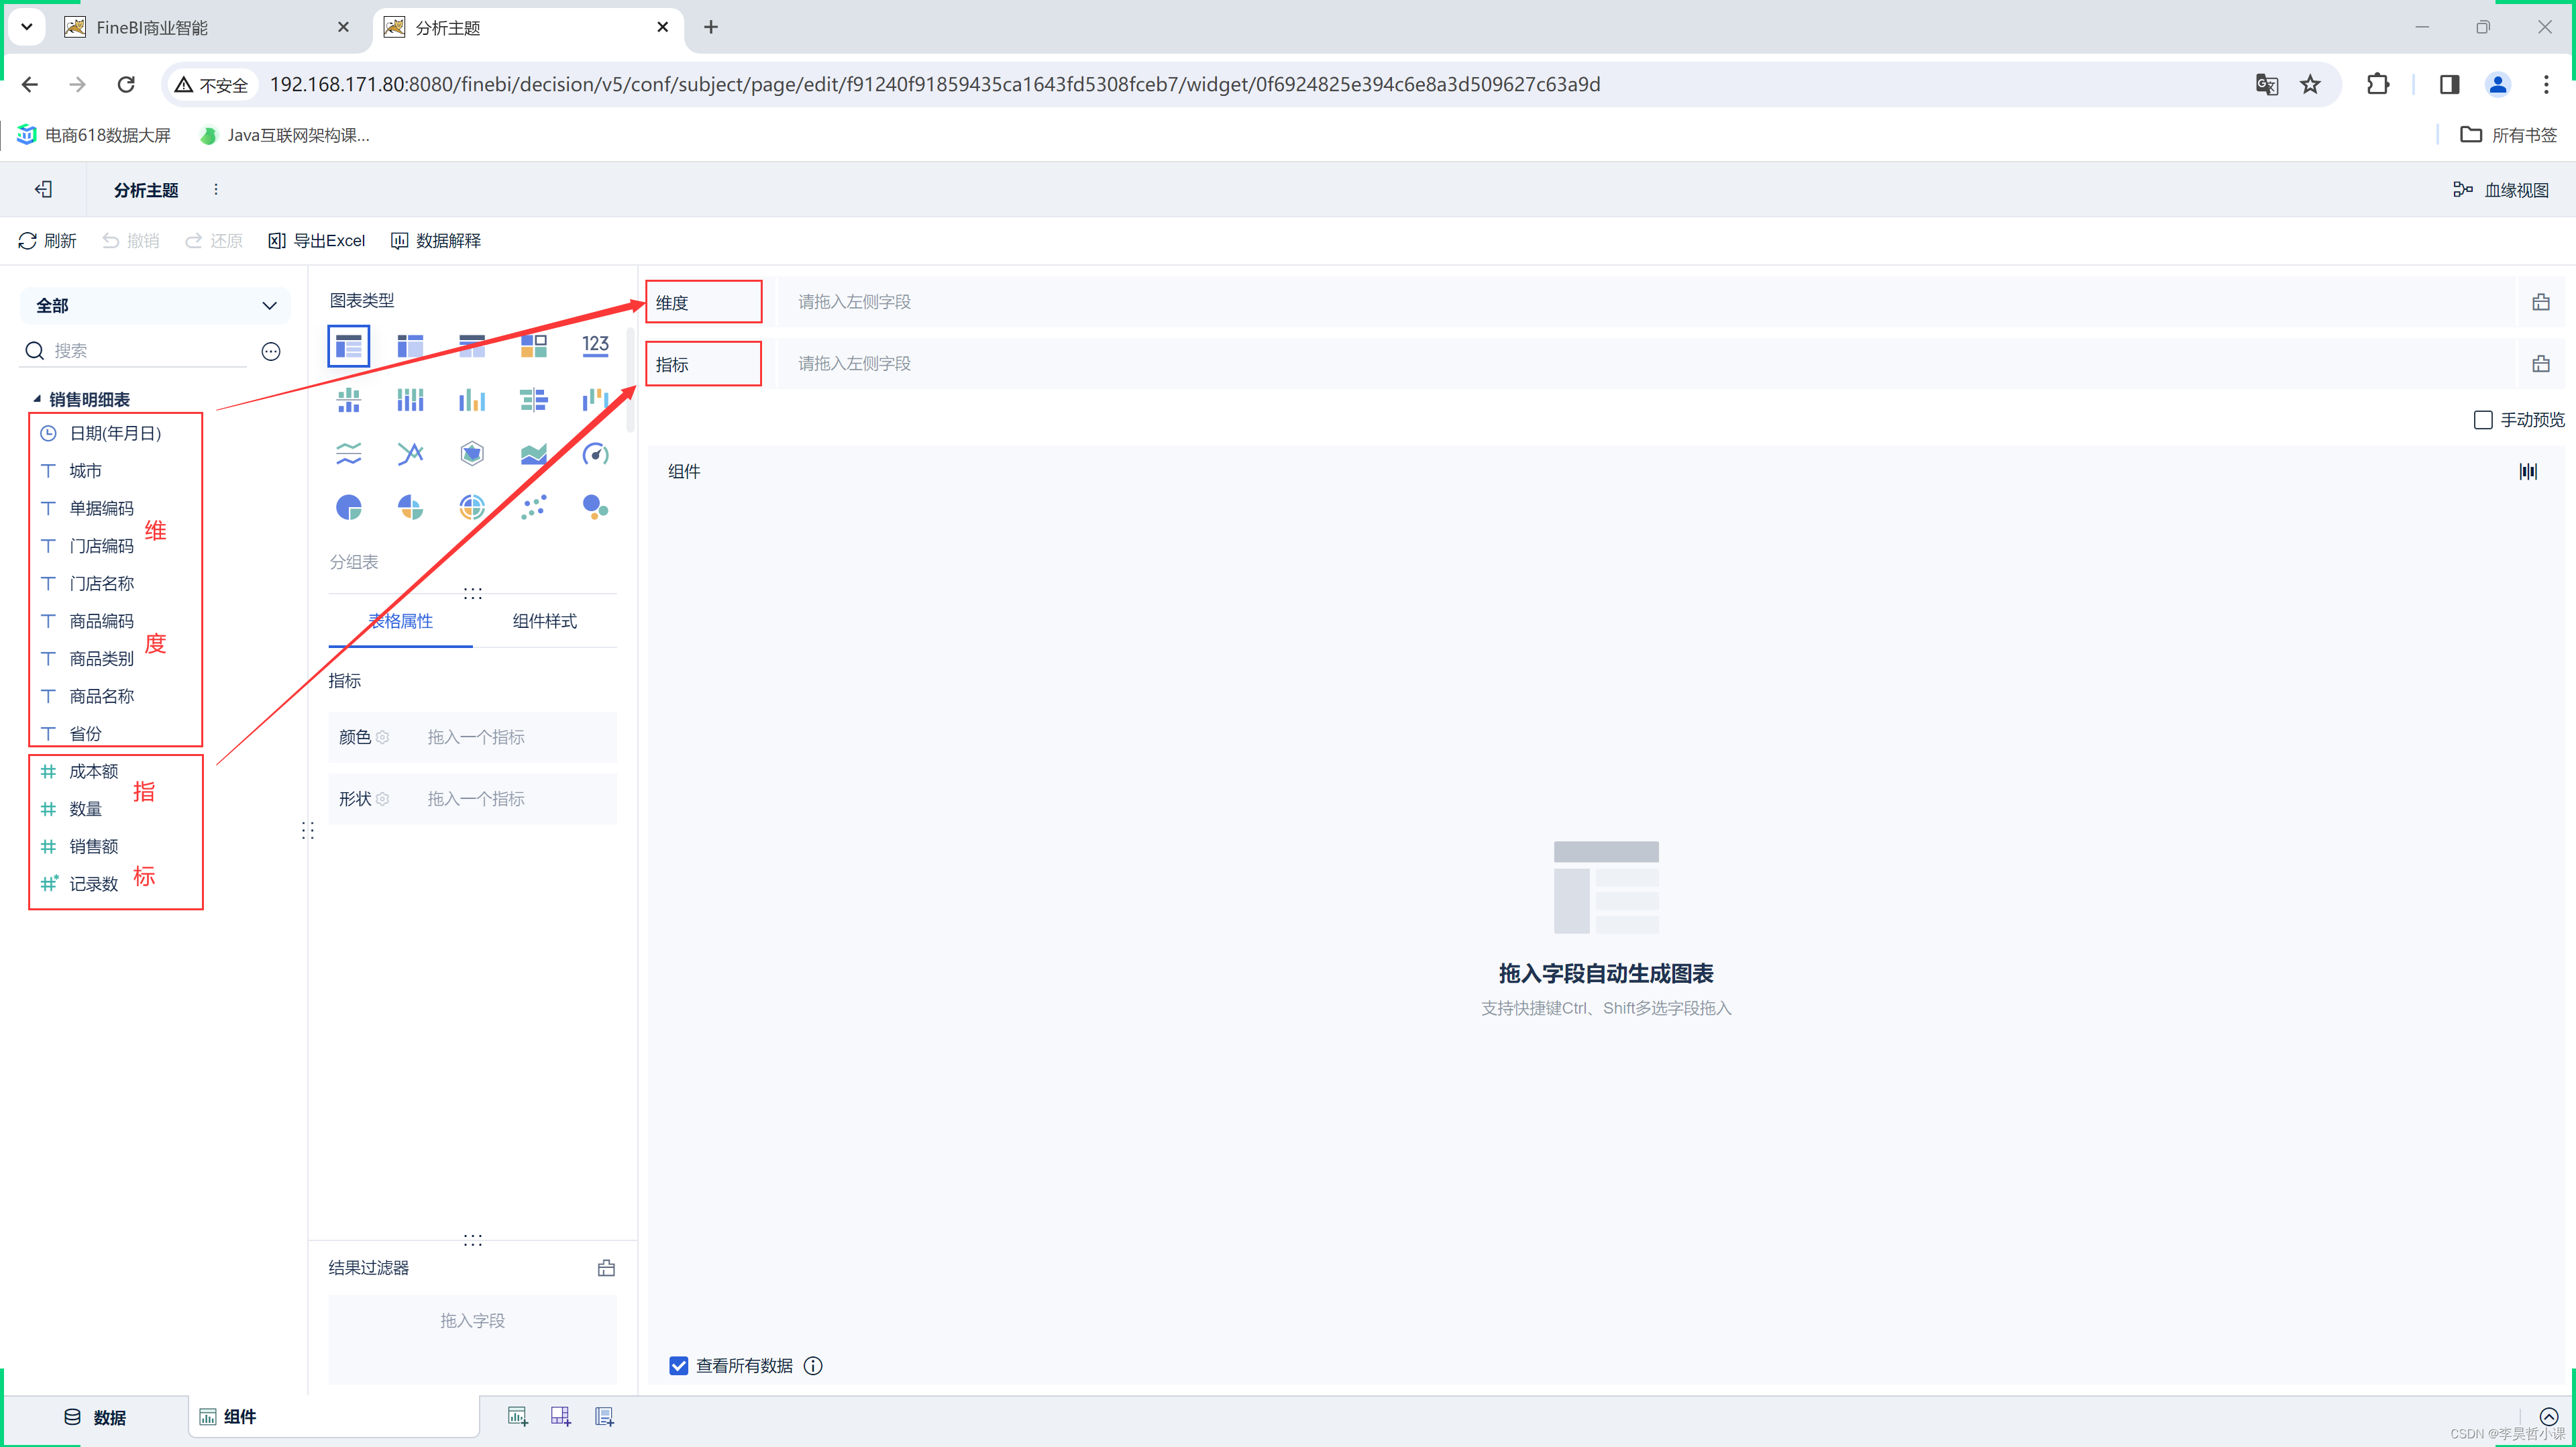
Task: Select the 销售额 indicator field
Action: pyautogui.click(x=93, y=847)
